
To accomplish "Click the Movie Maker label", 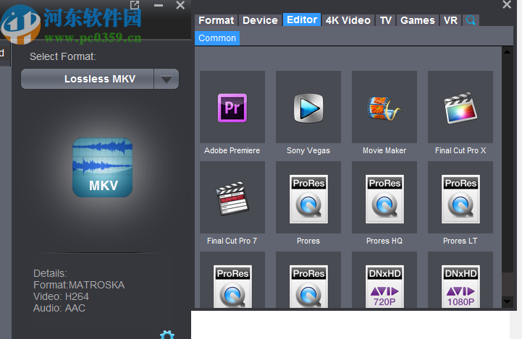I will [384, 150].
